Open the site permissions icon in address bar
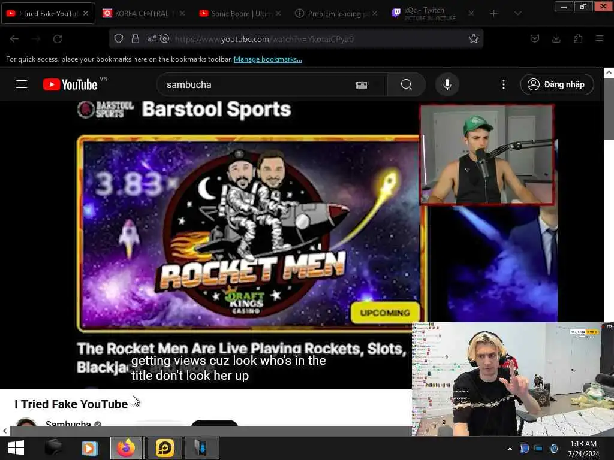The width and height of the screenshot is (614, 460). point(152,38)
